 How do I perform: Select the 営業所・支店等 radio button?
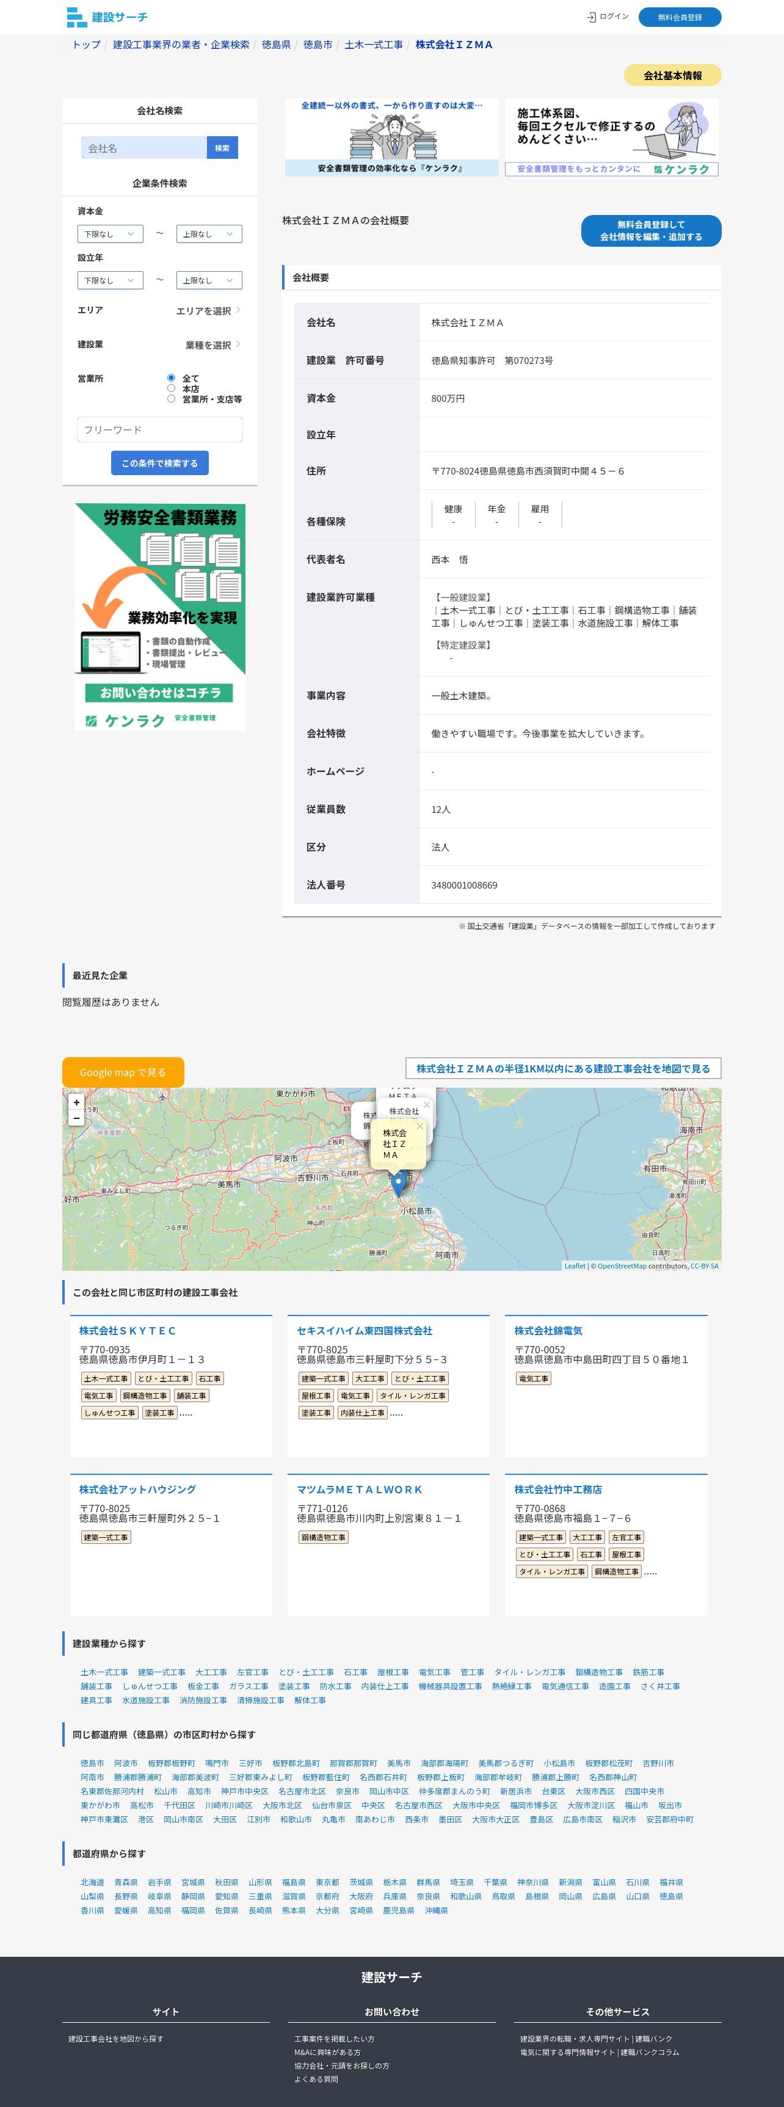point(171,399)
